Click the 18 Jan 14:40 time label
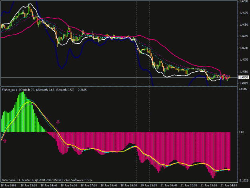This screenshot has height=188, width=250. point(49,186)
